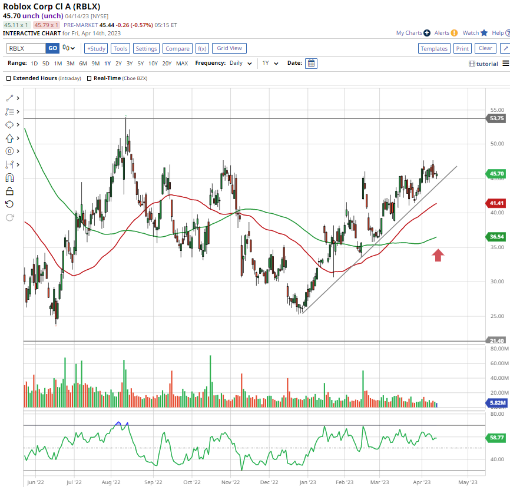Select the circled-zero annotation tool
The image size is (510, 493).
click(9, 151)
